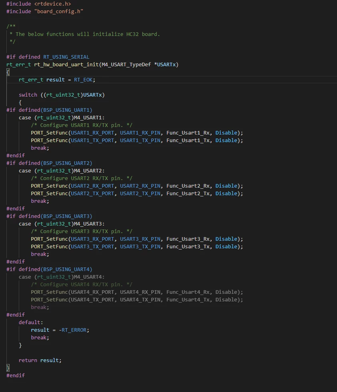This screenshot has height=392, width=337.
Task: Click the M4_USART_TypeDef parameter type
Action: point(126,65)
